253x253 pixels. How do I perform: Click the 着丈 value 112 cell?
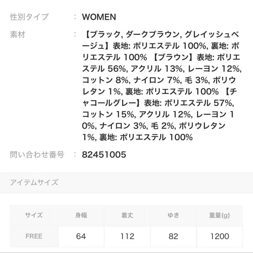[127, 236]
